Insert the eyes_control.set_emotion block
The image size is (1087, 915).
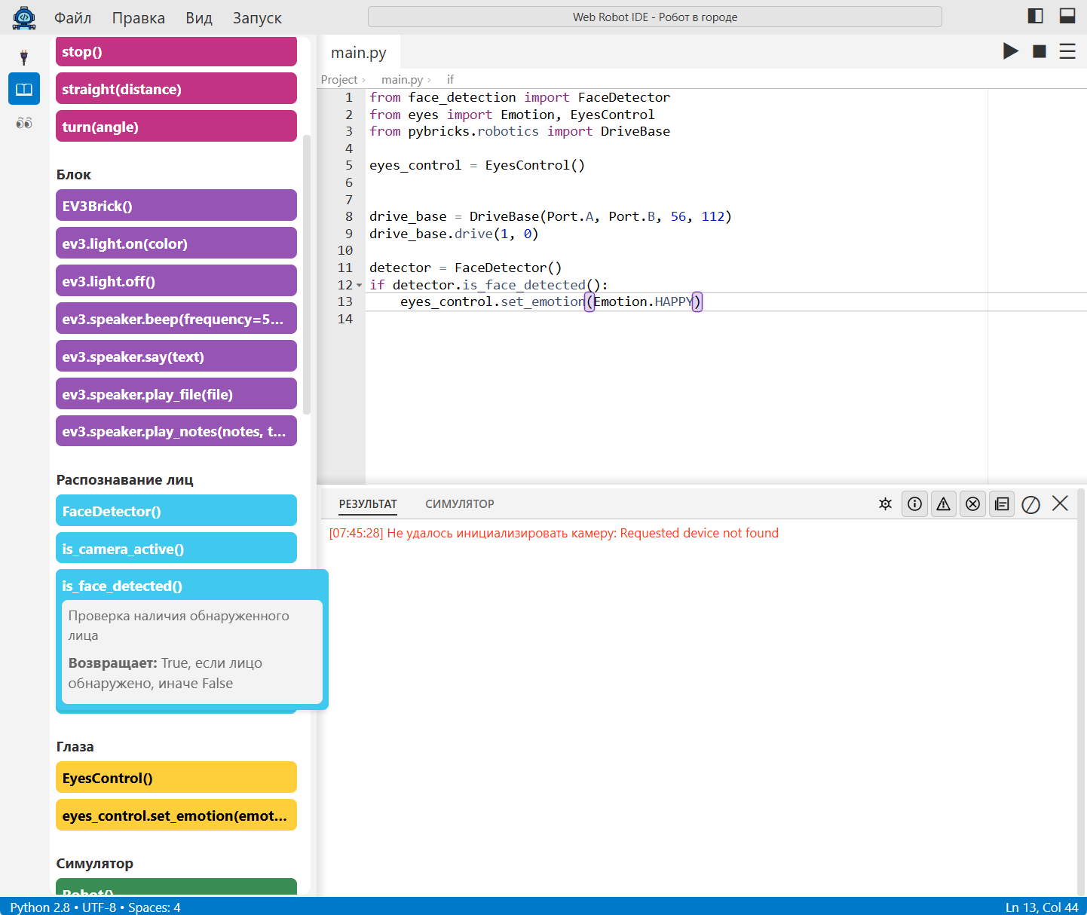click(176, 815)
